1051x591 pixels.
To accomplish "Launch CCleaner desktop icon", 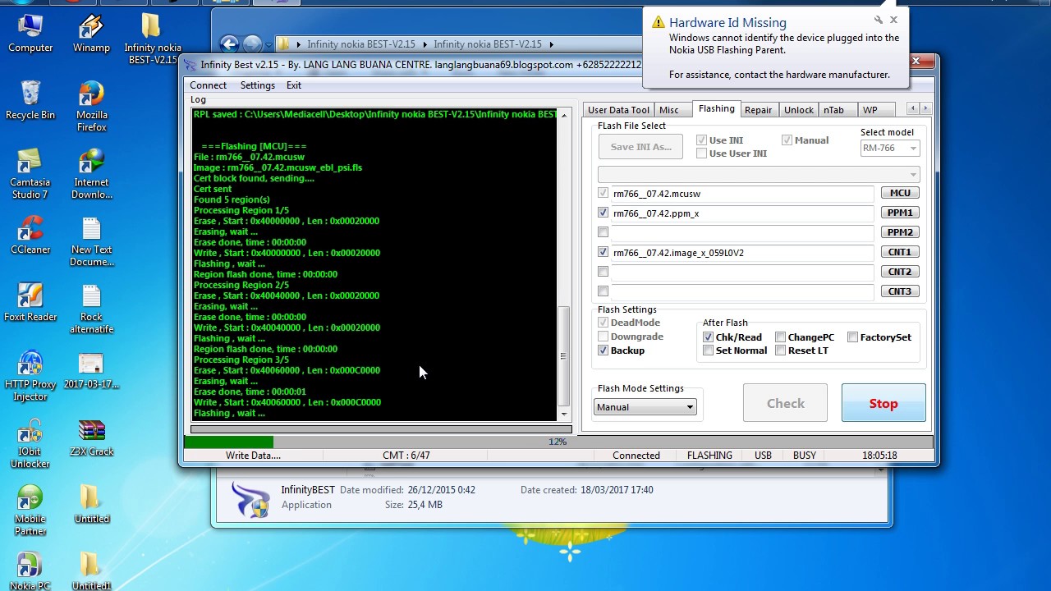I will coord(30,235).
